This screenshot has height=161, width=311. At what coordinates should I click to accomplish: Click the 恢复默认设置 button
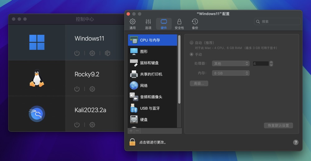click(x=278, y=125)
